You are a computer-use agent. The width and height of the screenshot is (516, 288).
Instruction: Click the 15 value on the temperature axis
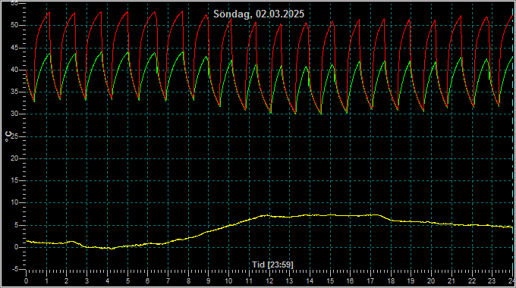tap(14, 180)
